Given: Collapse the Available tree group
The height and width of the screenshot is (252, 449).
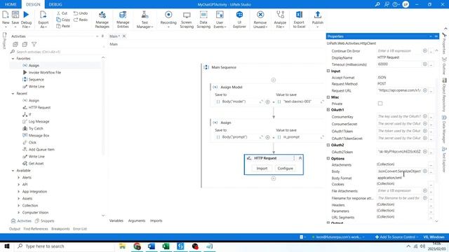Looking at the screenshot, I should click(x=13, y=171).
